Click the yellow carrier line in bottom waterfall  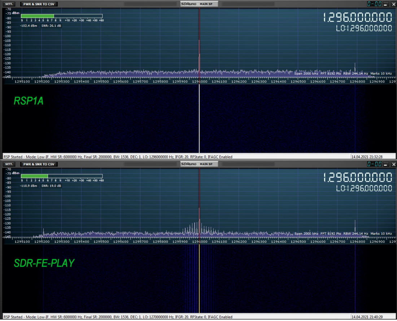(199, 279)
